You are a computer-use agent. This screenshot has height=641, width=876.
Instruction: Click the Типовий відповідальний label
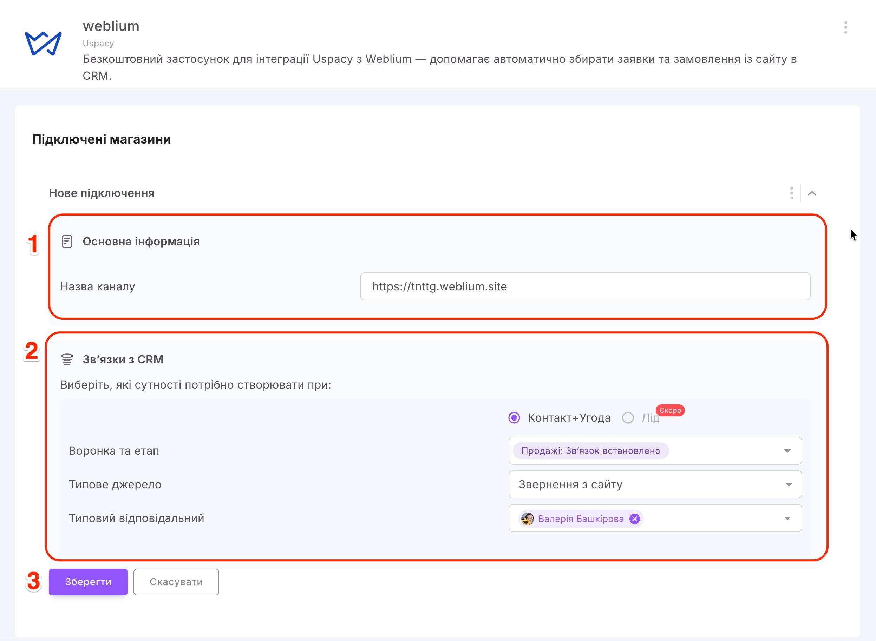tap(136, 518)
